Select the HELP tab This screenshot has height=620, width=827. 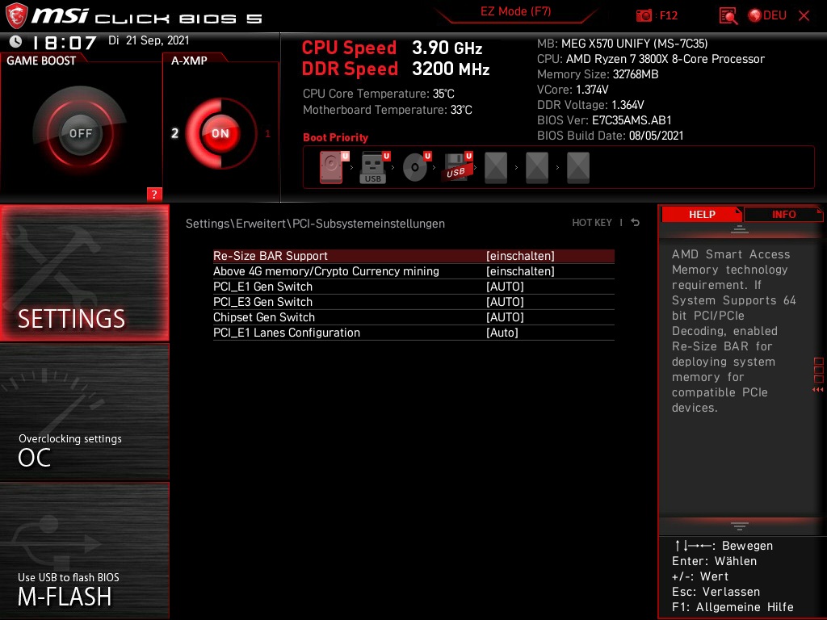701,214
